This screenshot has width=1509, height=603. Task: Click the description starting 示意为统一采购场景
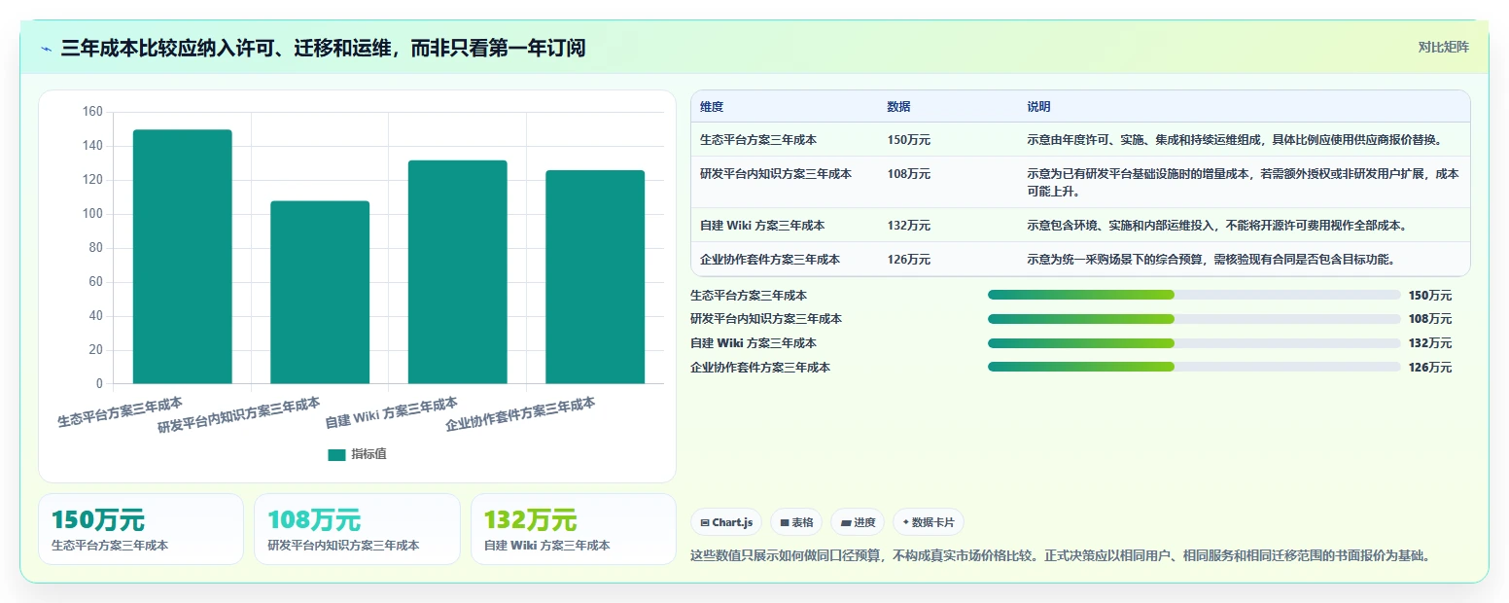click(x=1211, y=260)
